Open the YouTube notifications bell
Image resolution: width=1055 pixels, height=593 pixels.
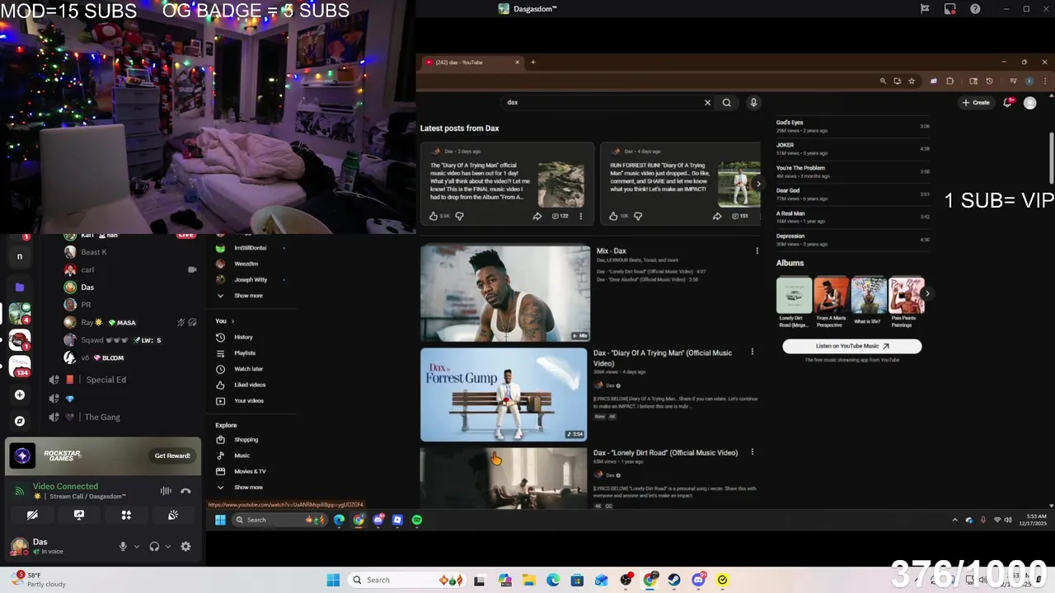tap(1007, 103)
